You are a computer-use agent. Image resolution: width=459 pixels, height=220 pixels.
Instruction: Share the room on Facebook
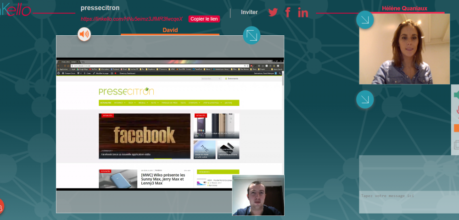288,12
